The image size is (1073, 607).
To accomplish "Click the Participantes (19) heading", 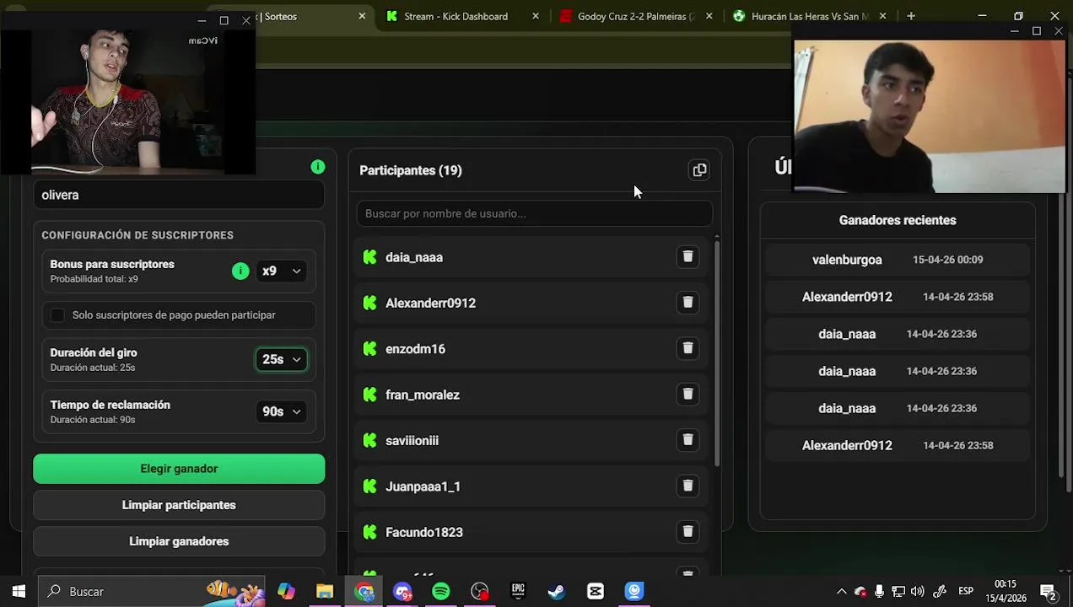I will (x=411, y=170).
